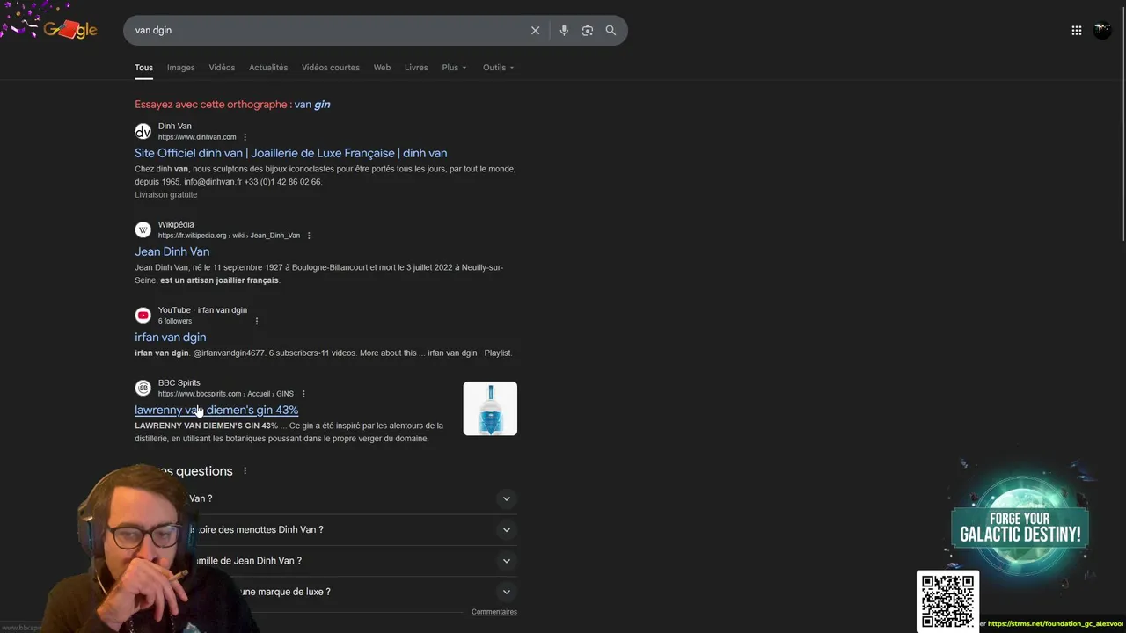Click the fr.wikipedia.org breadcrumb URL
Image resolution: width=1126 pixels, height=633 pixels.
(x=229, y=236)
